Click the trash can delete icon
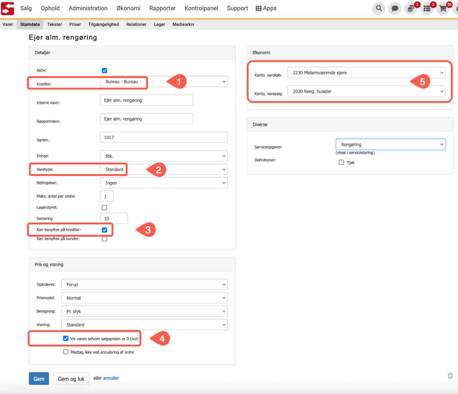 pos(450,376)
